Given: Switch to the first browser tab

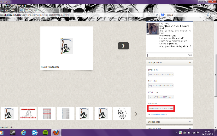Looking at the screenshot, I should coord(9,10).
